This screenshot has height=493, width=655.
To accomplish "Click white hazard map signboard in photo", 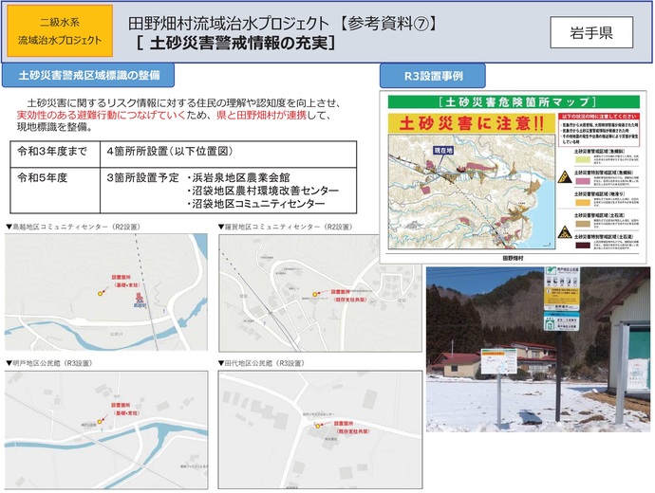I will (x=498, y=361).
